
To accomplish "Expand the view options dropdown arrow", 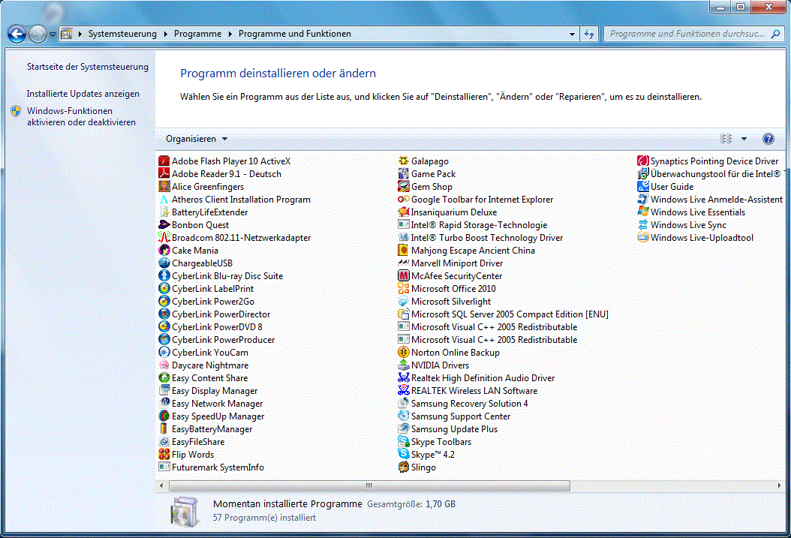I will 744,139.
